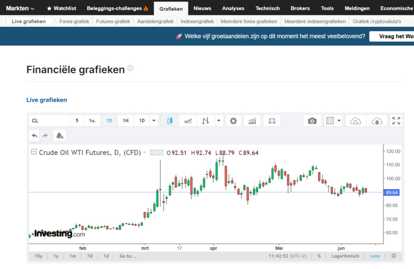This screenshot has width=414, height=269.
Task: Set chart range to 1m
Action: pyautogui.click(x=72, y=256)
